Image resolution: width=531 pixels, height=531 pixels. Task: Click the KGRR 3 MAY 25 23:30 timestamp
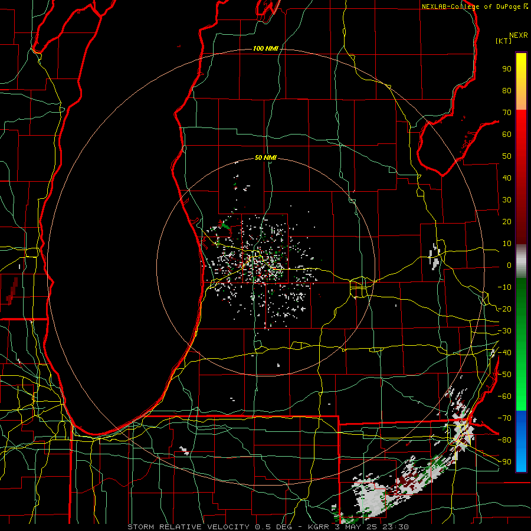358,527
